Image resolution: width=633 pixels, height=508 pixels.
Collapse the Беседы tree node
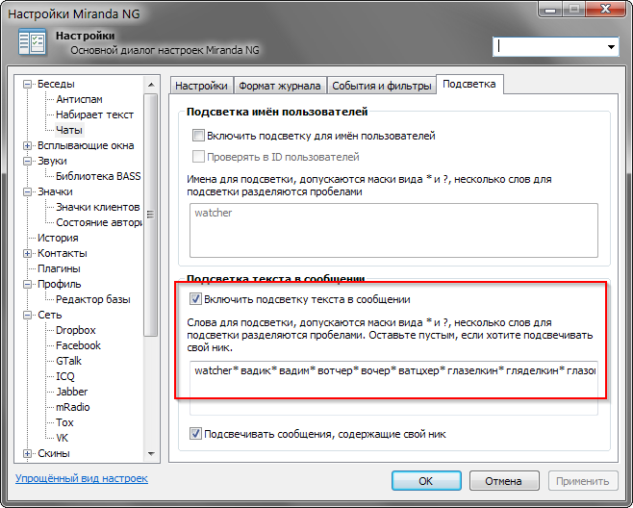coord(28,84)
